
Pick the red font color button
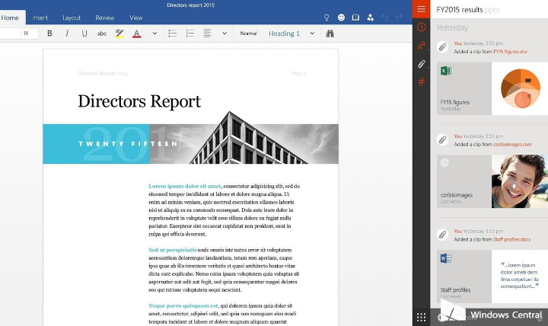[x=137, y=34]
